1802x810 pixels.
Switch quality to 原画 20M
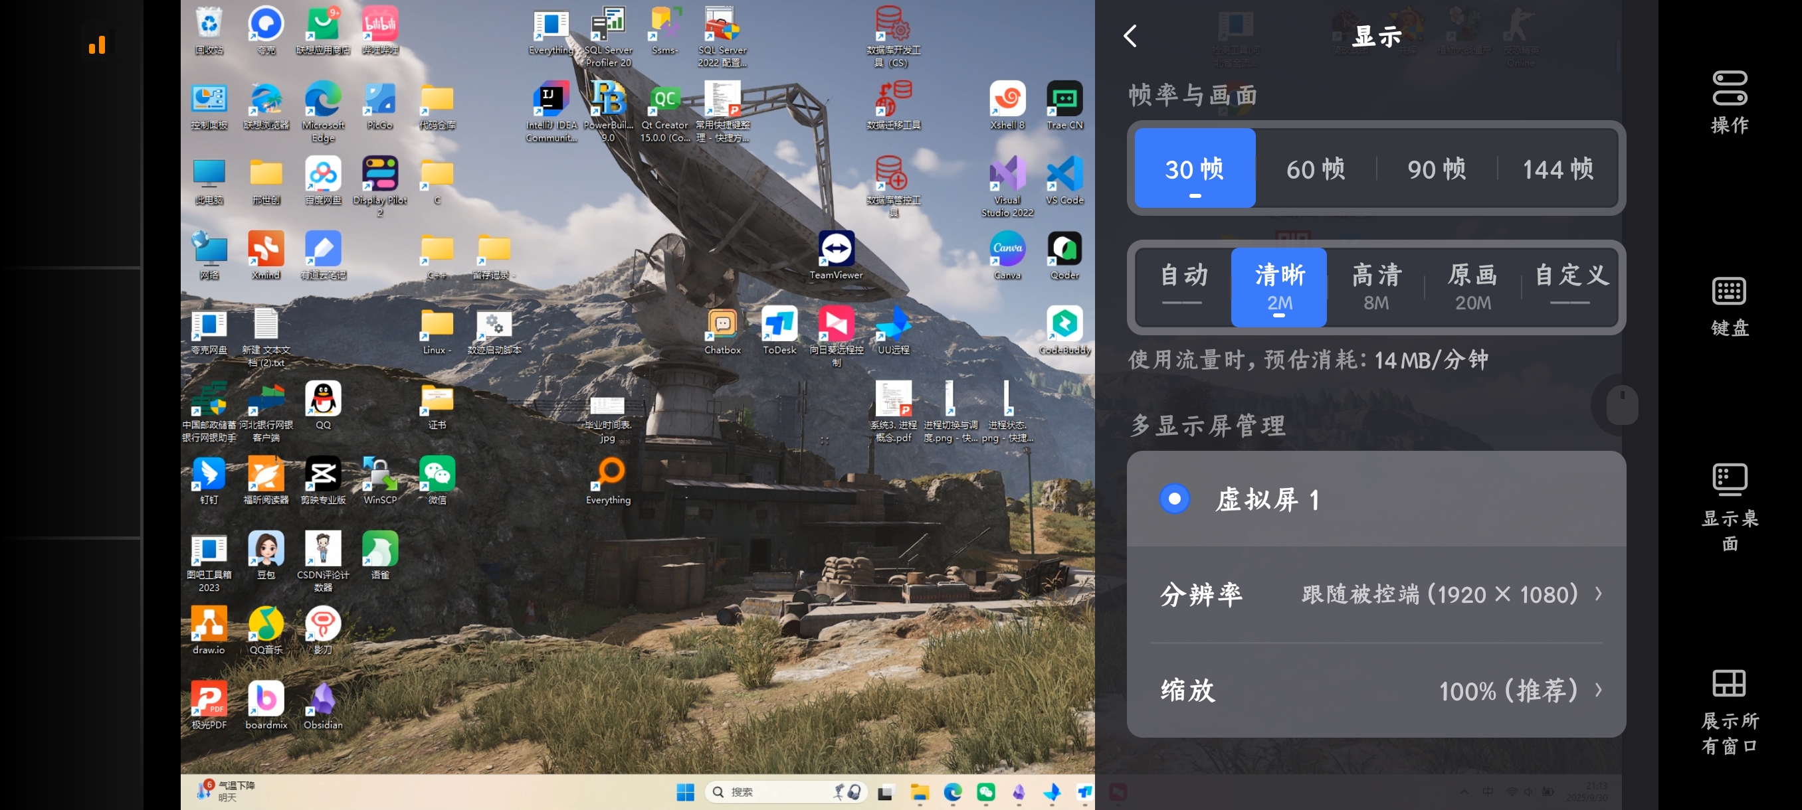[1472, 287]
